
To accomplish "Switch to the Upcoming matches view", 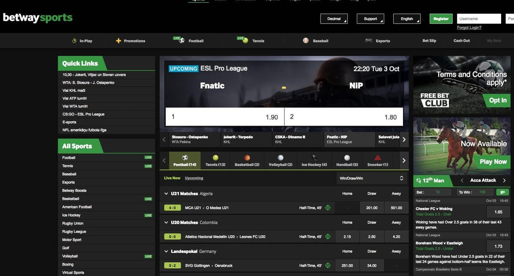I will pos(194,178).
